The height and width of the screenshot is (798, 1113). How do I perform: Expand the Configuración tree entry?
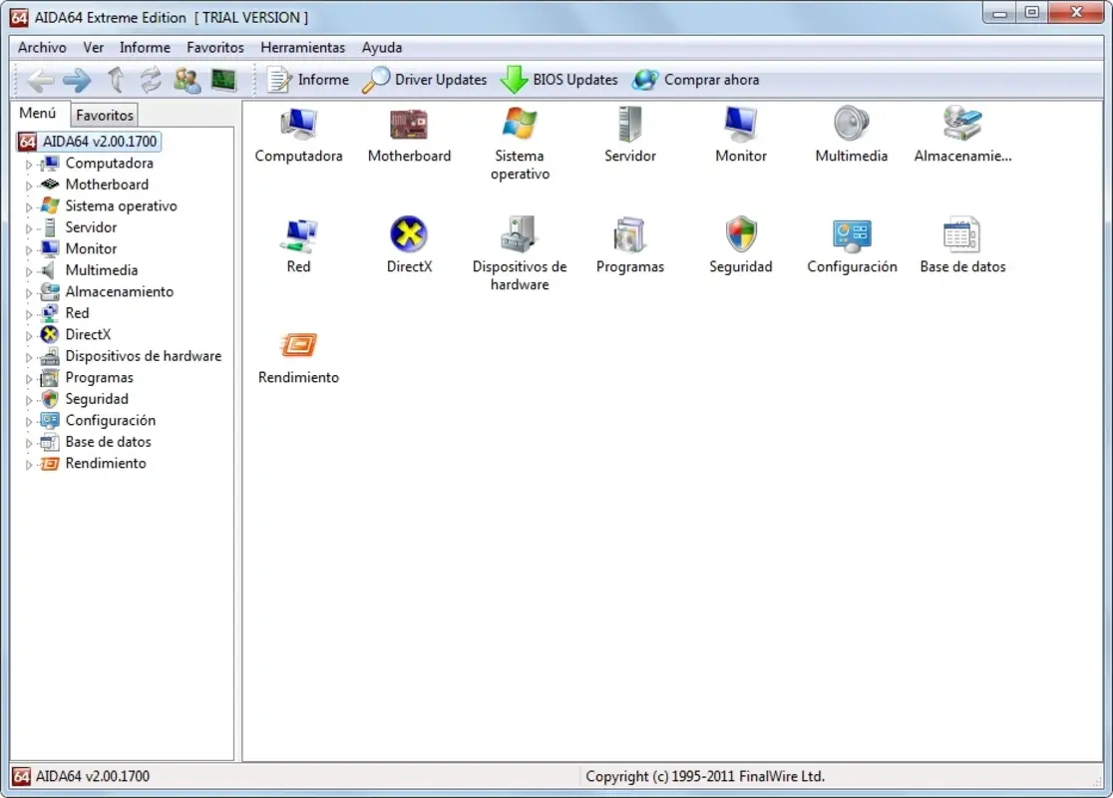(x=30, y=420)
